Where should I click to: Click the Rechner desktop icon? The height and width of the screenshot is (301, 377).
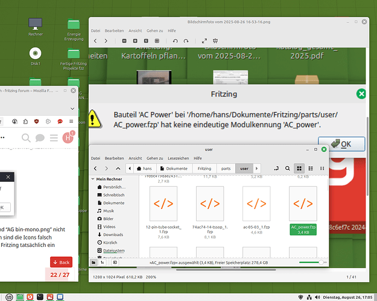coord(36,24)
